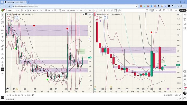Toggle the L log scale on left chart
187x105 pixels.
92,89
